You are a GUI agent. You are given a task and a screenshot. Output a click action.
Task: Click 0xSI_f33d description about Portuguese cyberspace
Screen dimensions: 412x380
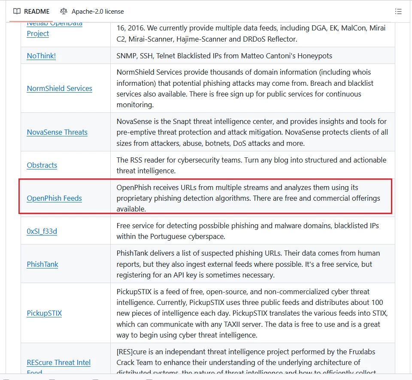pos(248,231)
